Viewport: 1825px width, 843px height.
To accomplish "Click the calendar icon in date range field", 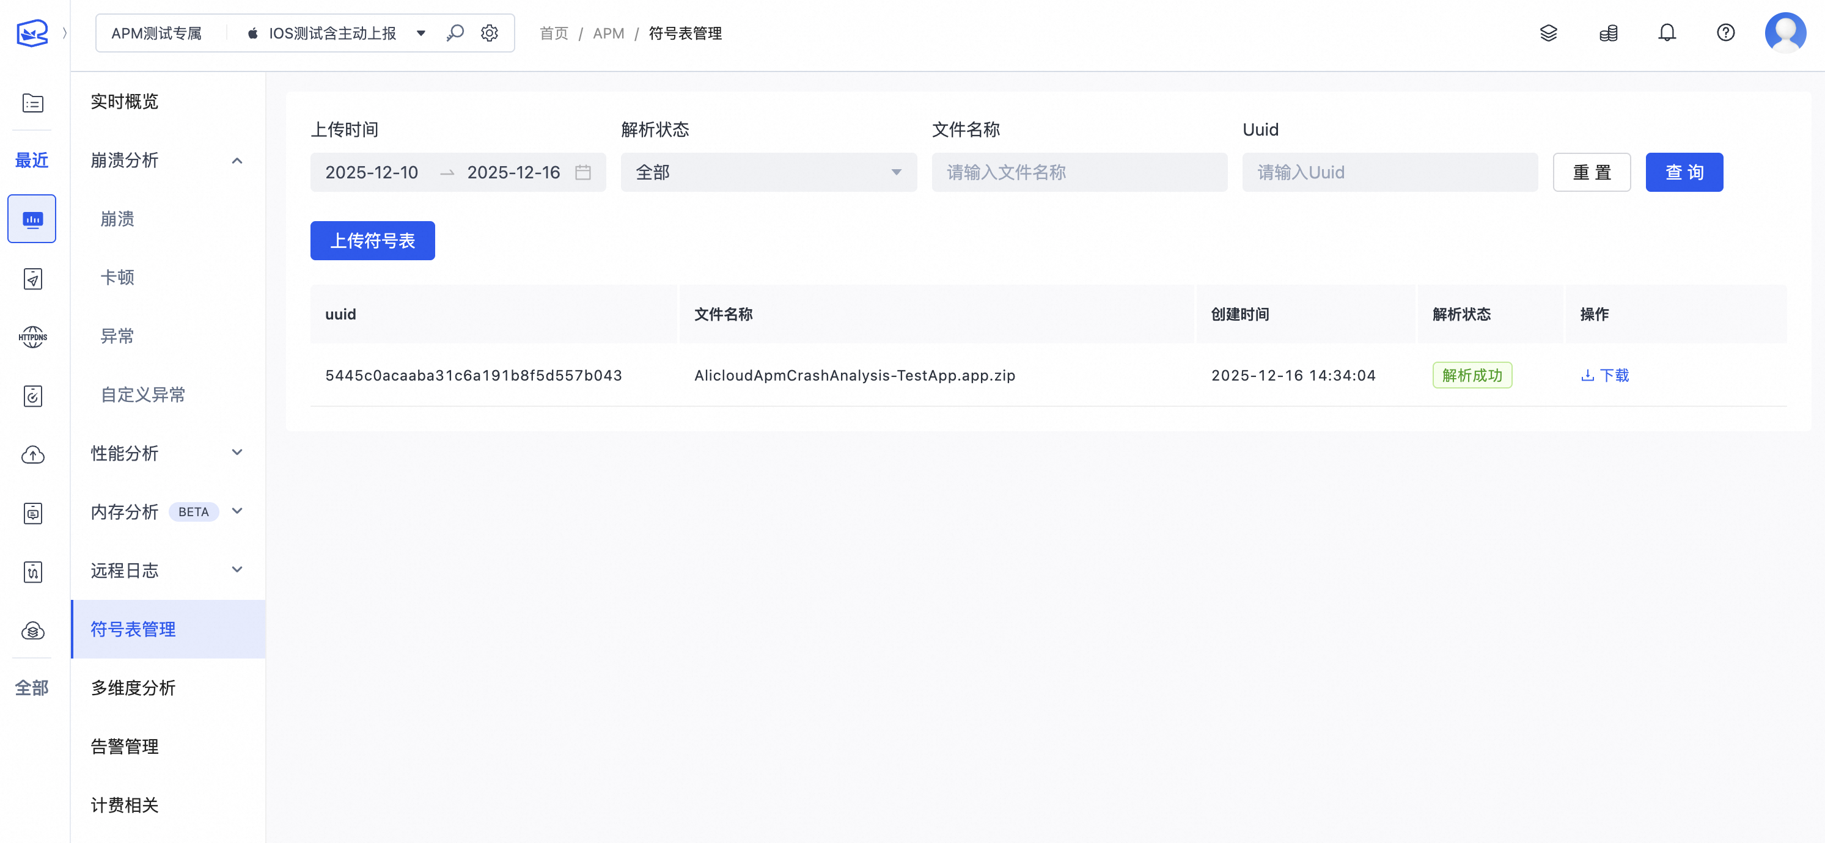I will pos(582,172).
